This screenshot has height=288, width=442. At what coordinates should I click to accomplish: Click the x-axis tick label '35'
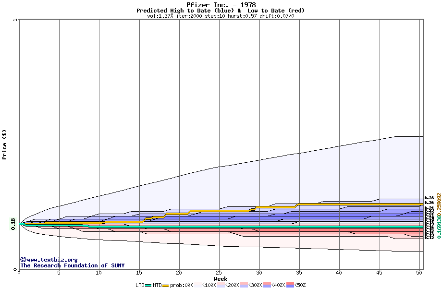299,273
